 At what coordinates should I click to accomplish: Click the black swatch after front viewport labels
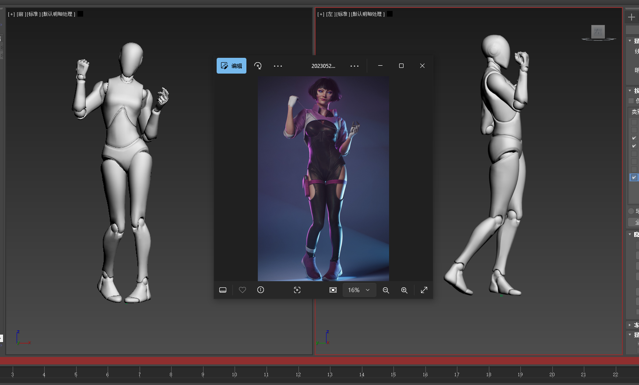click(81, 14)
